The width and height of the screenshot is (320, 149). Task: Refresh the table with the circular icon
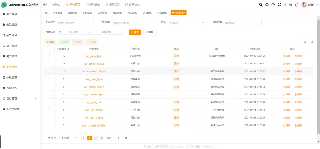(312, 42)
